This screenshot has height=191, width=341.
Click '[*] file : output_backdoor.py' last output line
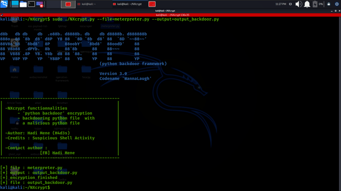36,183
